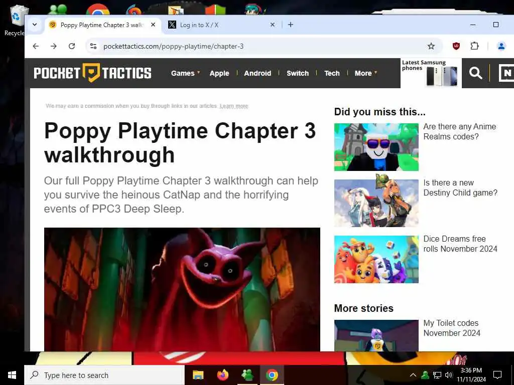Viewport: 514px width, 385px height.
Task: Open the Destiny Child game thumbnail
Action: click(x=376, y=203)
